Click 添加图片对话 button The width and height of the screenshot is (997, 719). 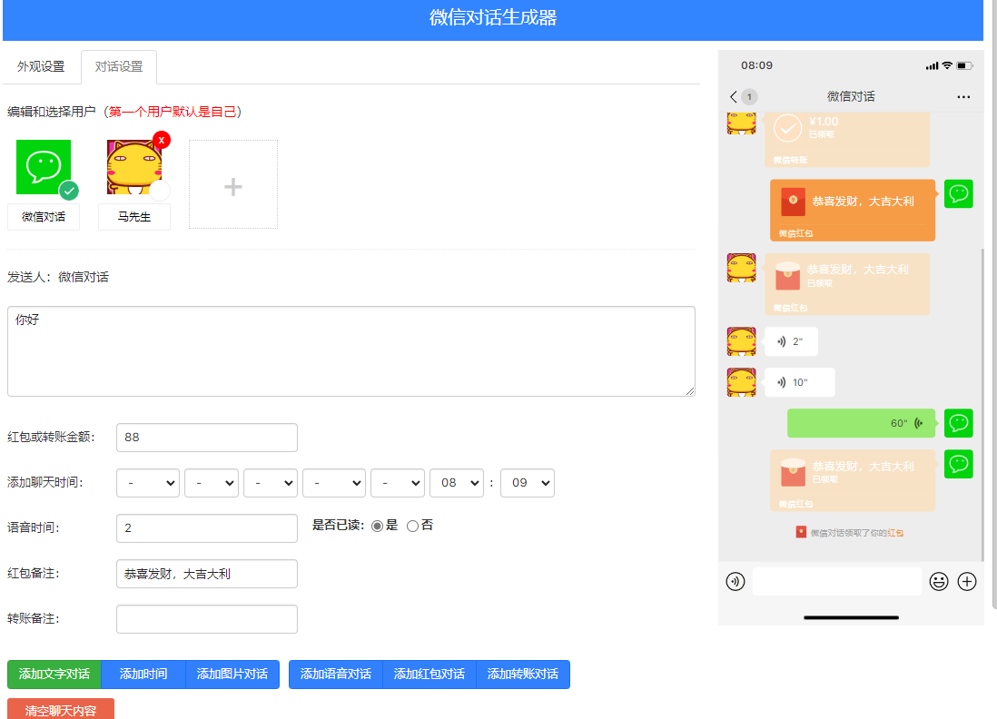[232, 675]
